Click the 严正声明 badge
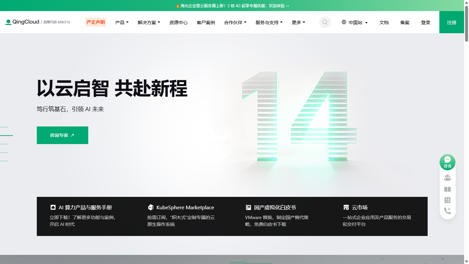 pyautogui.click(x=96, y=22)
